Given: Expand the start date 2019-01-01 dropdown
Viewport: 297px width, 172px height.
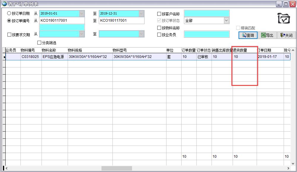Looking at the screenshot, I should pos(82,14).
